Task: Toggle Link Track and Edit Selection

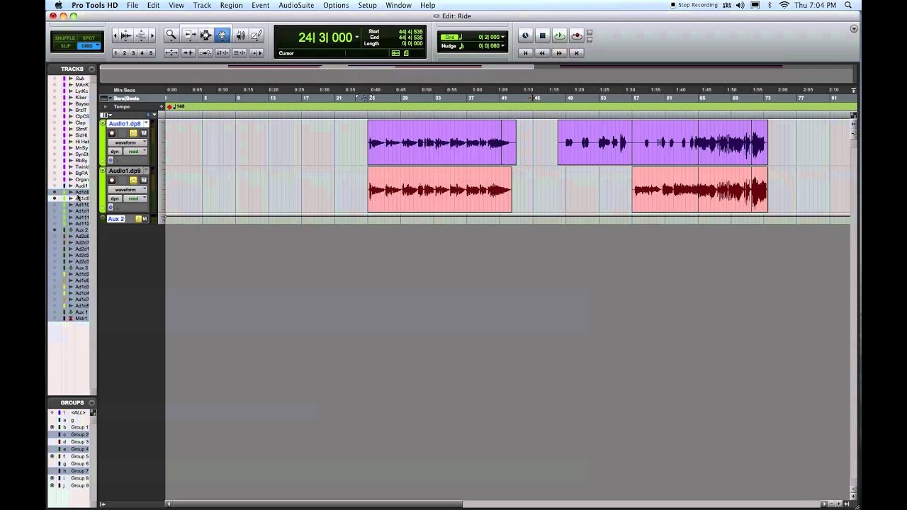Action: point(240,53)
